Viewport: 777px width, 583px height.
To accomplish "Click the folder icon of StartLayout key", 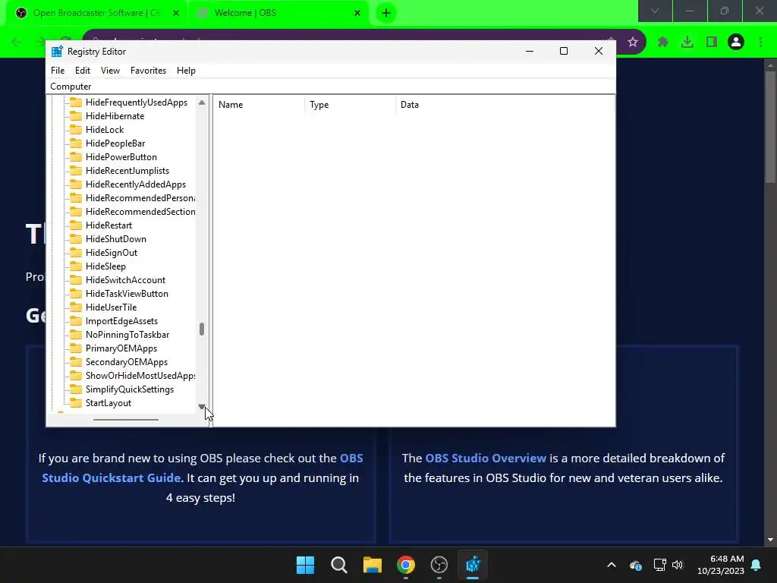I will pos(75,403).
